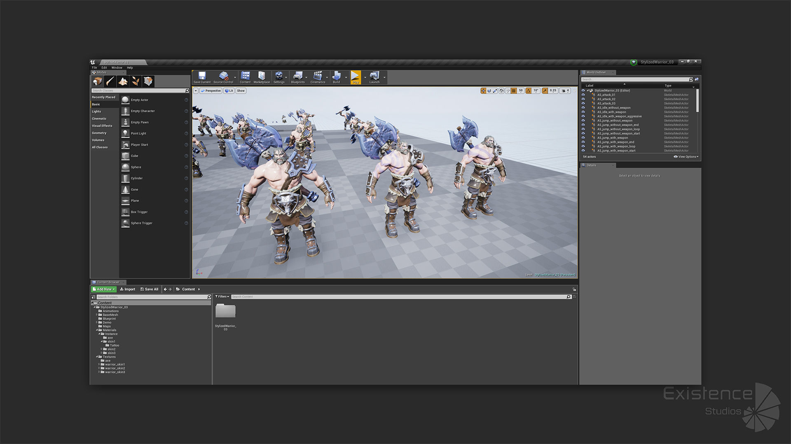Select the rotate gizmo tool in viewport

tap(489, 91)
